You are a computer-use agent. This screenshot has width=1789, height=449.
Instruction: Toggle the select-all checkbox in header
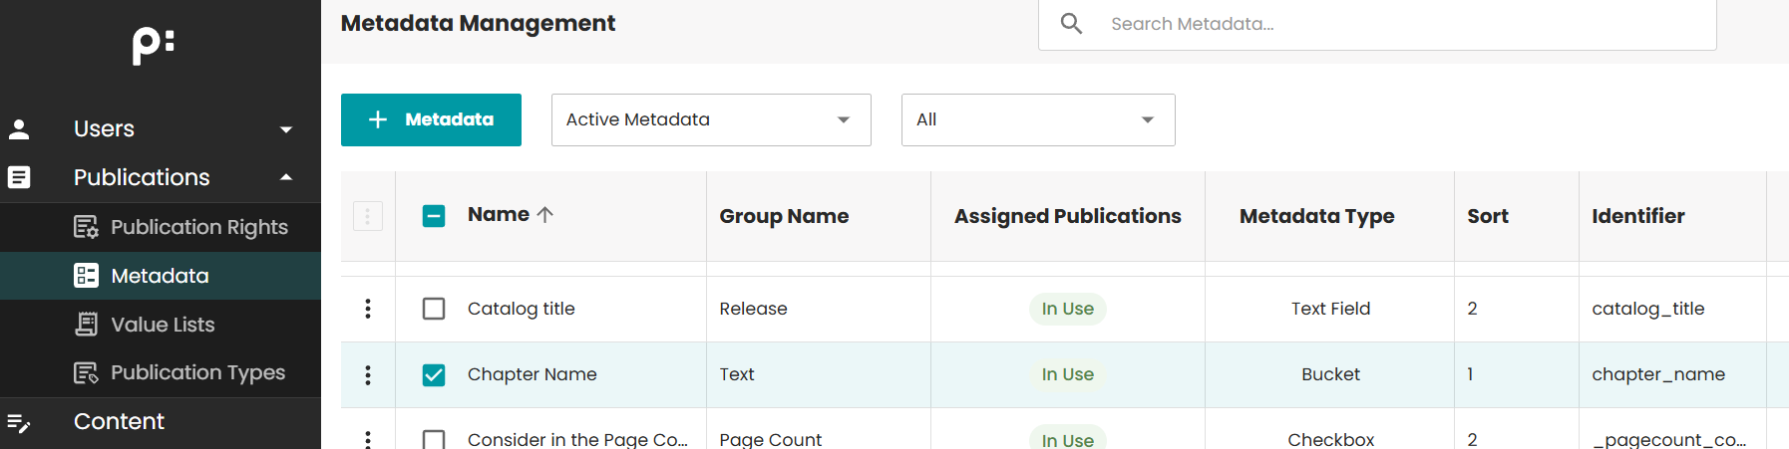pos(434,216)
